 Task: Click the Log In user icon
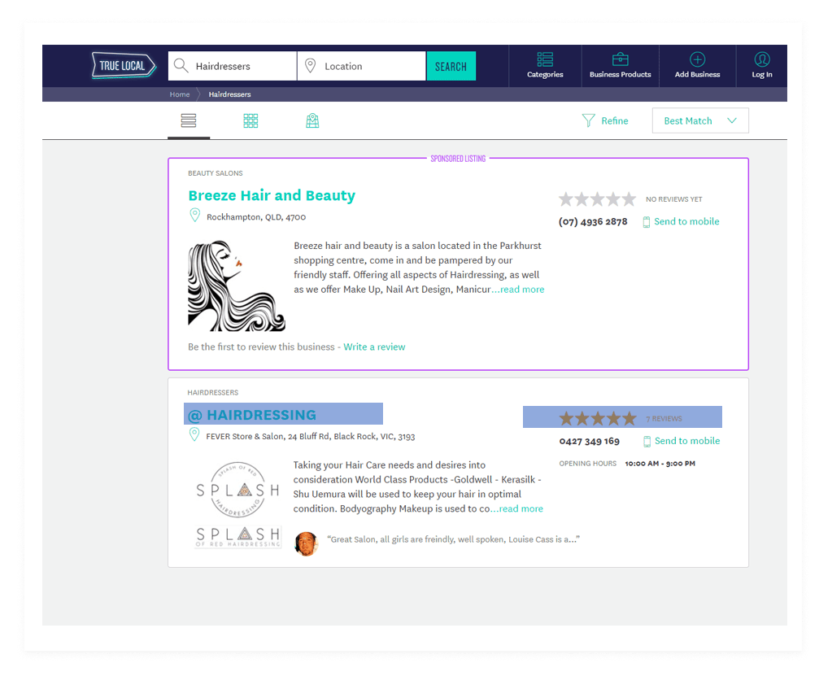762,59
